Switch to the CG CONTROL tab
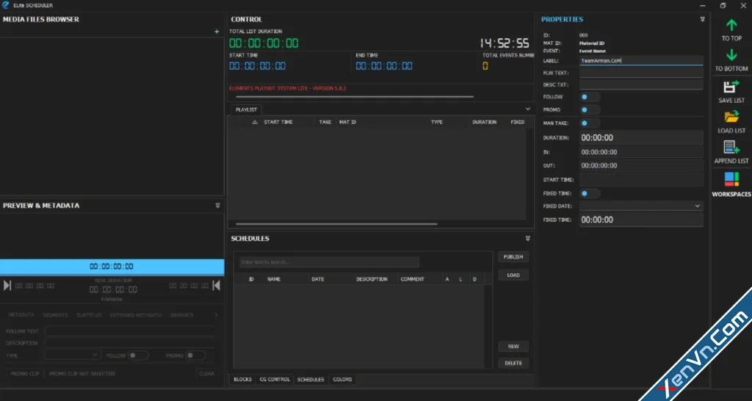Viewport: 752px width, 401px height. coord(275,380)
